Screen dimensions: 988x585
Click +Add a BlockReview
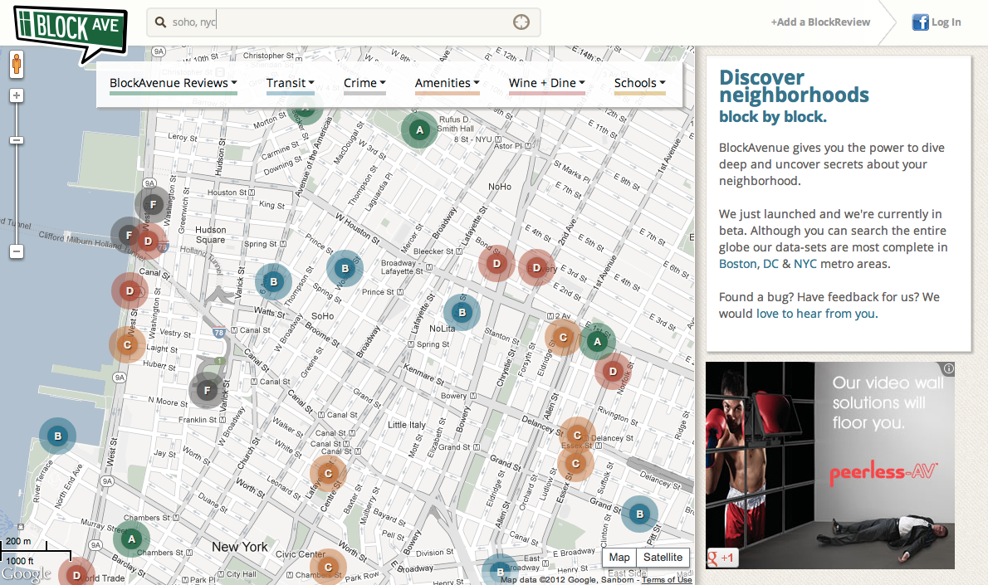(x=820, y=22)
